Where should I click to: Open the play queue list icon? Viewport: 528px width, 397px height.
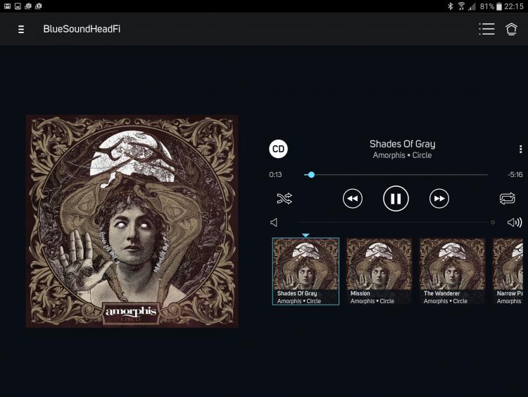coord(487,29)
